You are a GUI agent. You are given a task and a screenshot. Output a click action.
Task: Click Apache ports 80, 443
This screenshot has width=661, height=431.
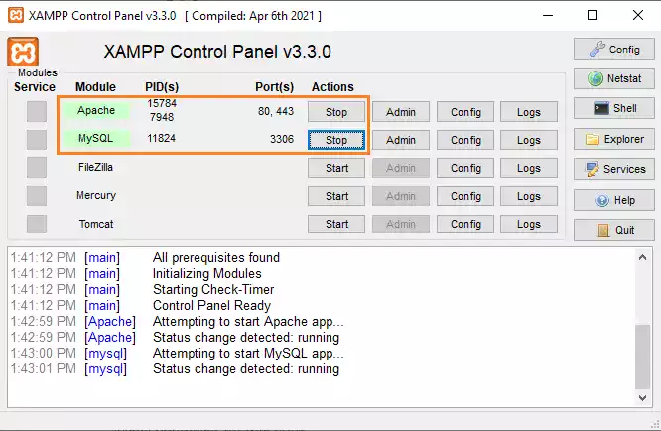[276, 111]
